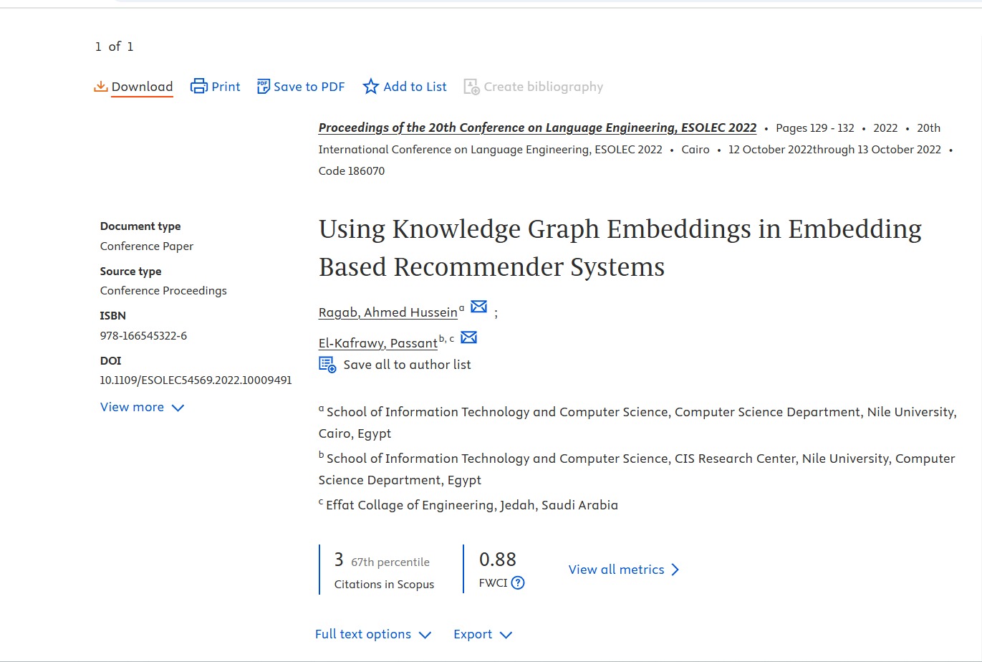Click the Download text link
982x662 pixels.
click(x=142, y=87)
